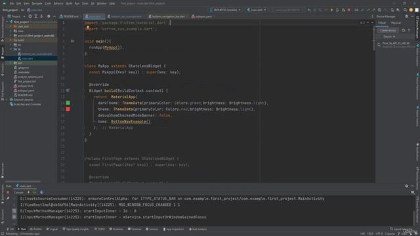Open TODO tool window
The height and width of the screenshot is (236, 420).
click(x=99, y=229)
